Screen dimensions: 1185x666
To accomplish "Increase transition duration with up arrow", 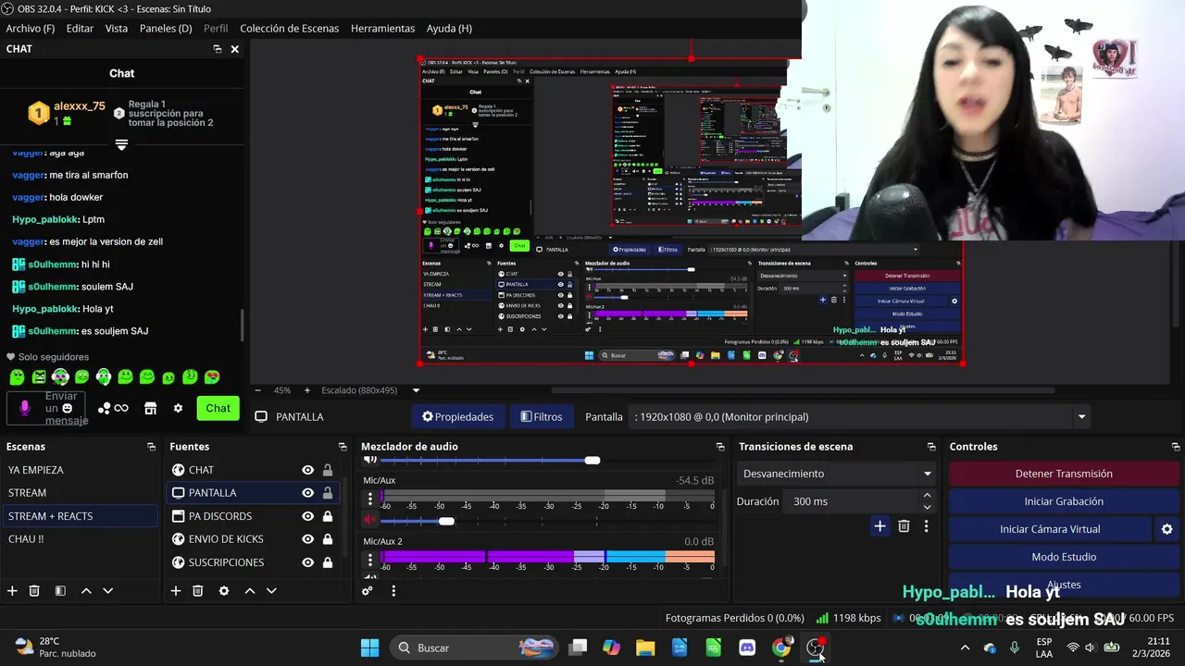I will pos(927,497).
